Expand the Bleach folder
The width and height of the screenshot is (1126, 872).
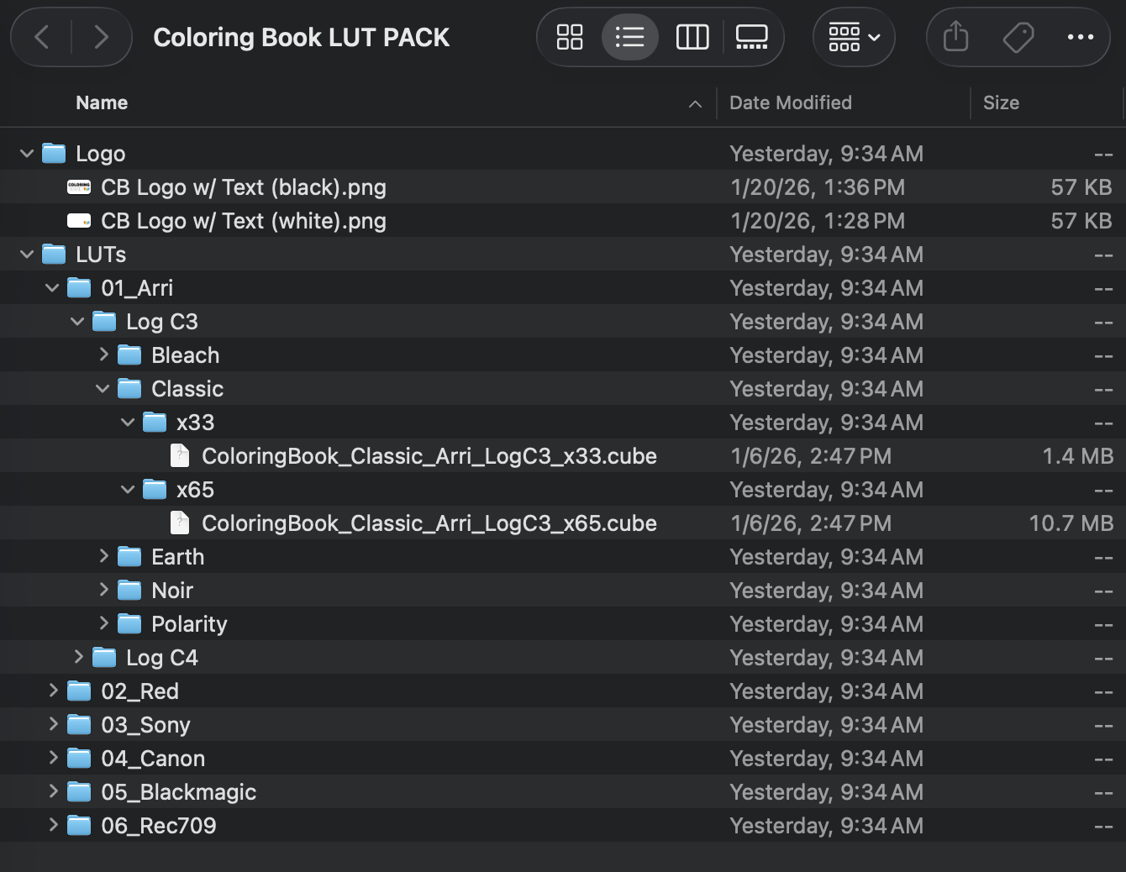point(103,355)
